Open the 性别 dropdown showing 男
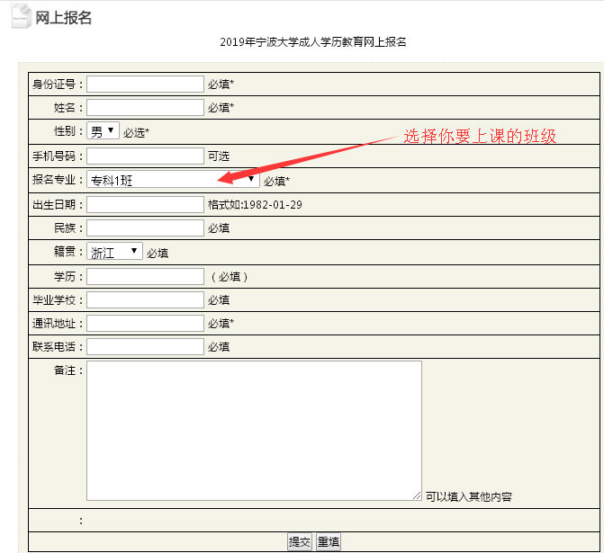 [103, 131]
